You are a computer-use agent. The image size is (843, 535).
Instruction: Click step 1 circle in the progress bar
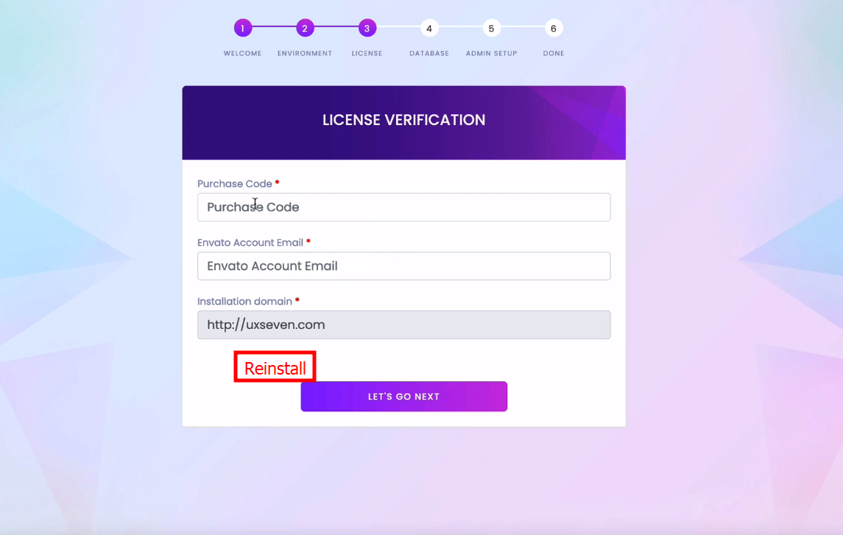243,29
